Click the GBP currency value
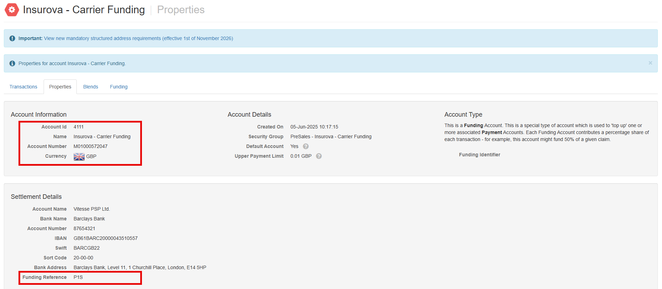This screenshot has height=289, width=662. (91, 156)
